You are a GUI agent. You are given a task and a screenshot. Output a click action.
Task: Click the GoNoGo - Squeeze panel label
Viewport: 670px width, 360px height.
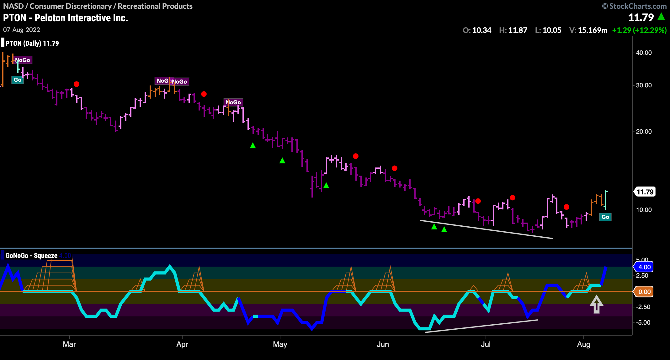point(31,255)
